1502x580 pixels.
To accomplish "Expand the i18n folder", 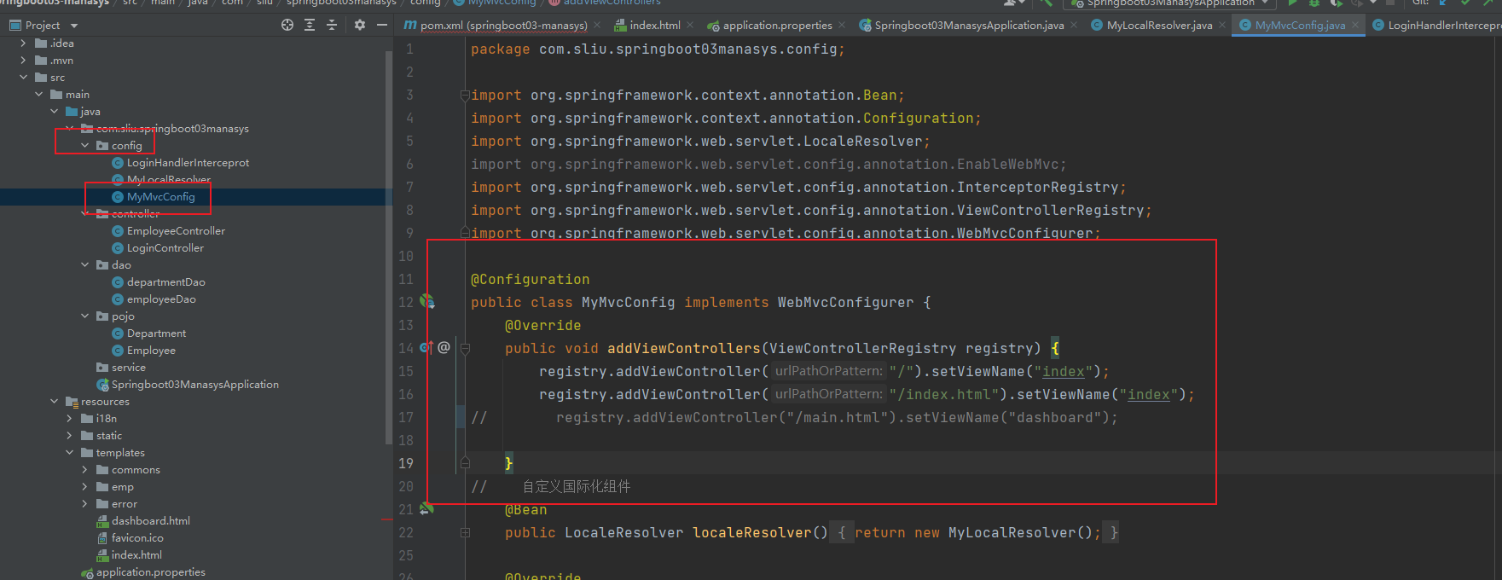I will click(70, 419).
